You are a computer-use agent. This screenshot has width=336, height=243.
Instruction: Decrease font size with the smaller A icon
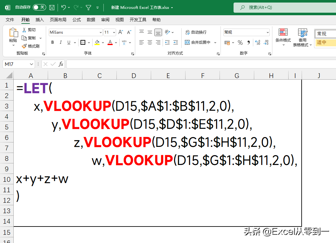pos(129,32)
